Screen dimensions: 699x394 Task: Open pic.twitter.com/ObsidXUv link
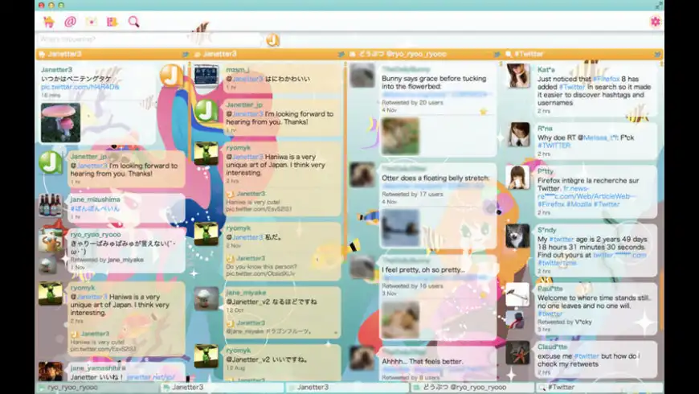click(260, 273)
